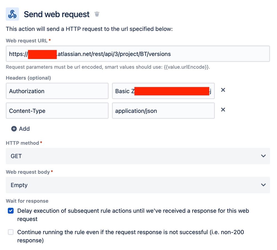Remove the Authorization header with its X icon

223,90
